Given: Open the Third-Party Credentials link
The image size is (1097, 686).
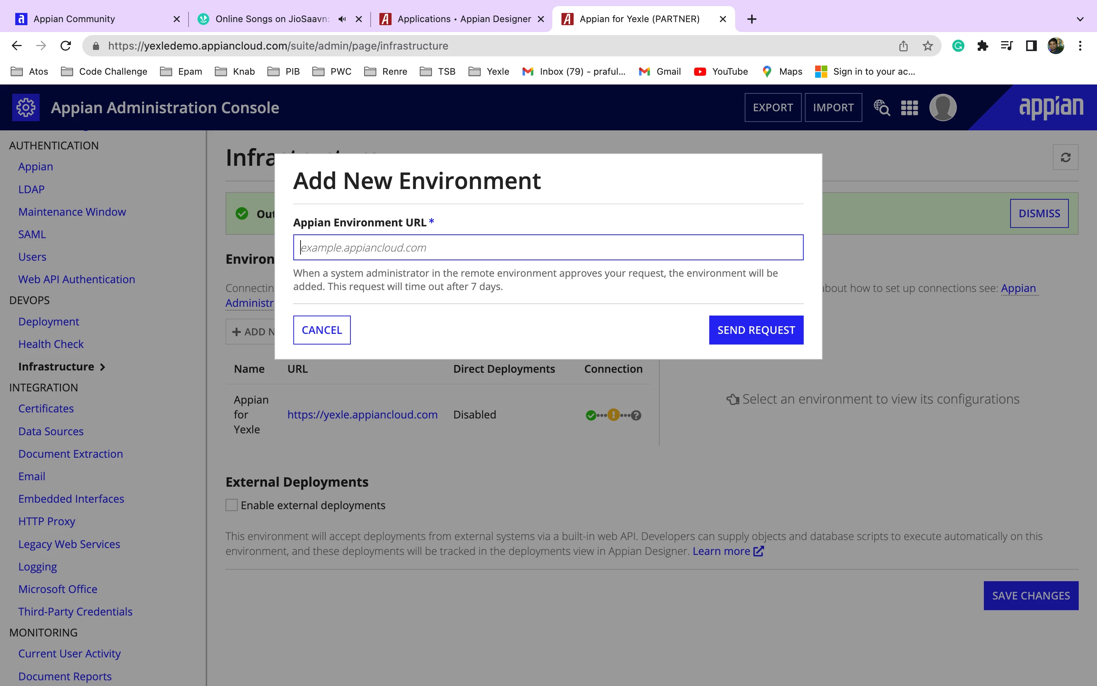Looking at the screenshot, I should click(75, 612).
